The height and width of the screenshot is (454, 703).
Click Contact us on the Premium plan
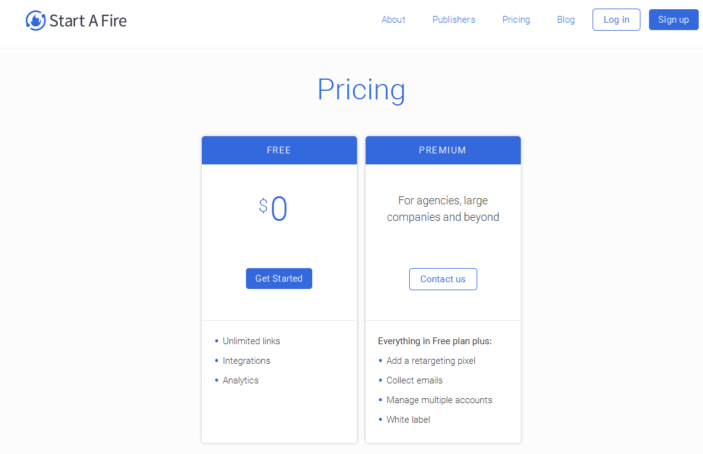[x=443, y=279]
